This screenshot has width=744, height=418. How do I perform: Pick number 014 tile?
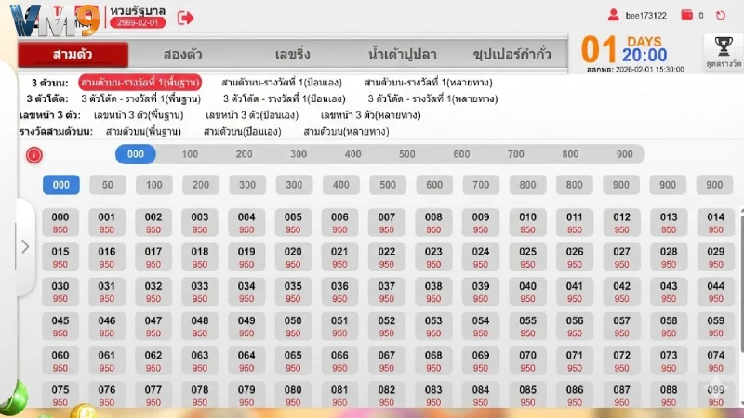click(x=715, y=223)
